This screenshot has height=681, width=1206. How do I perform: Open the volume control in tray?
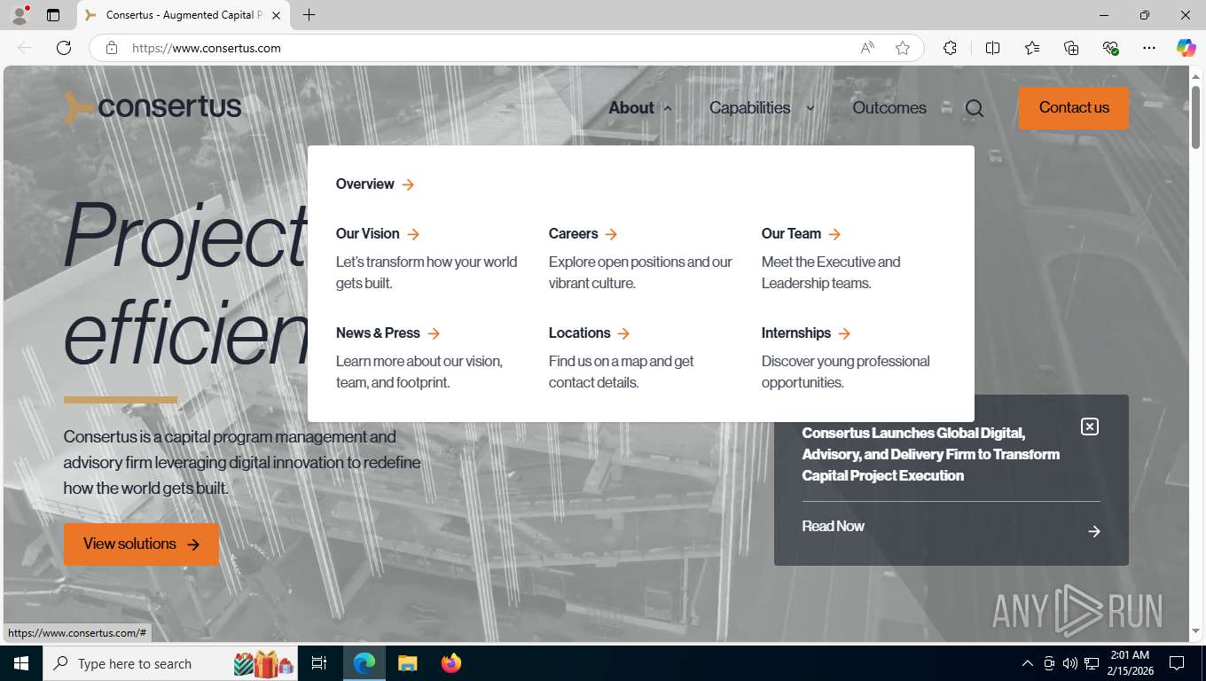pos(1070,663)
